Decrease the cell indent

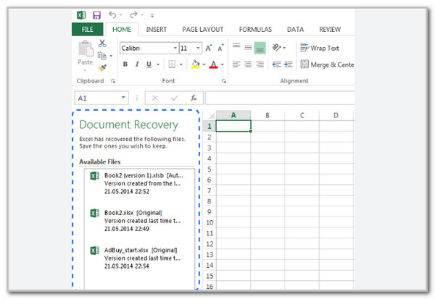pyautogui.click(x=276, y=64)
